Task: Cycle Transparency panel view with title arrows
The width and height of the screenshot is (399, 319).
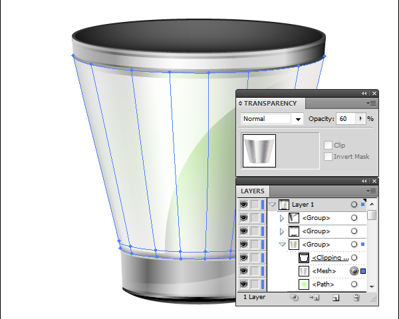Action: 240,103
